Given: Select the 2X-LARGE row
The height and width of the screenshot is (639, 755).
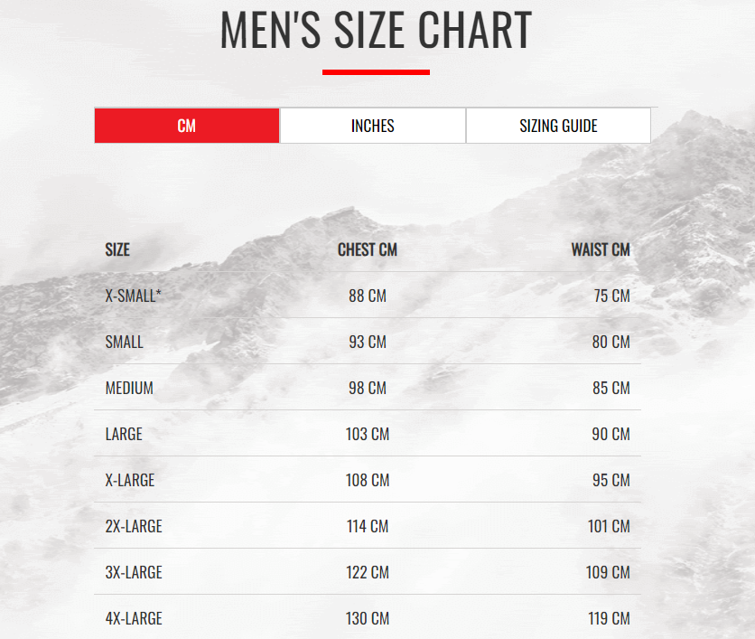Looking at the screenshot, I should tap(132, 526).
